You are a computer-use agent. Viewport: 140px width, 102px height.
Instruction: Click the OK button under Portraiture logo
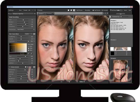(121, 14)
